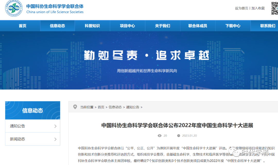The height and width of the screenshot is (165, 278).
Task: Click the 设为首页 link
Action: click(241, 8)
